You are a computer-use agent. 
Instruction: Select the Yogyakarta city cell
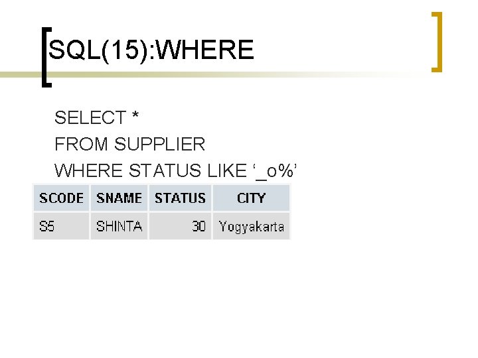[252, 227]
